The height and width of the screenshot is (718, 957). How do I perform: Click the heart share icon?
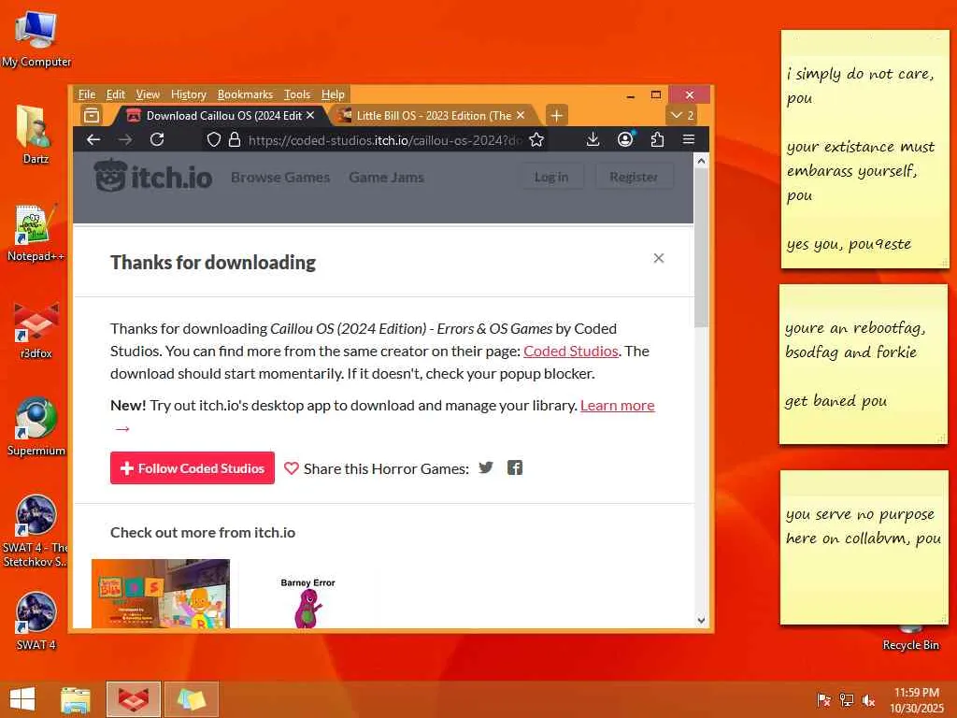(292, 468)
